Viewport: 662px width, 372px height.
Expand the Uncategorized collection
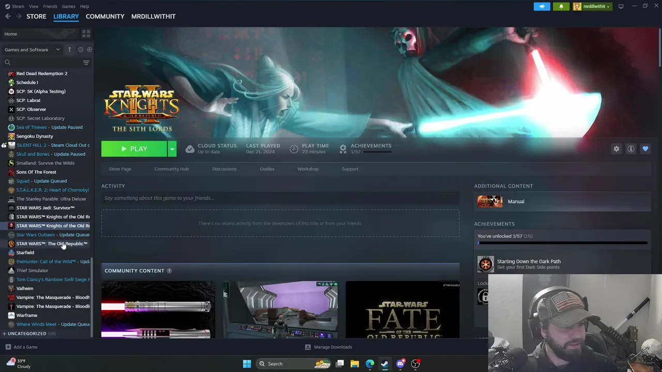pos(4,334)
